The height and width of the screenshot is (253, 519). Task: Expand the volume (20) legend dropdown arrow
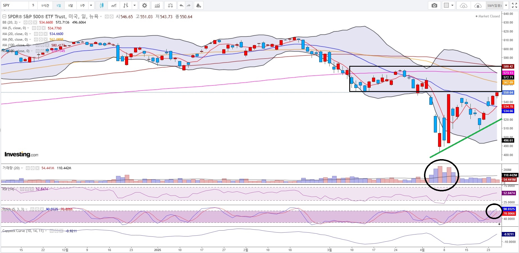coord(22,168)
